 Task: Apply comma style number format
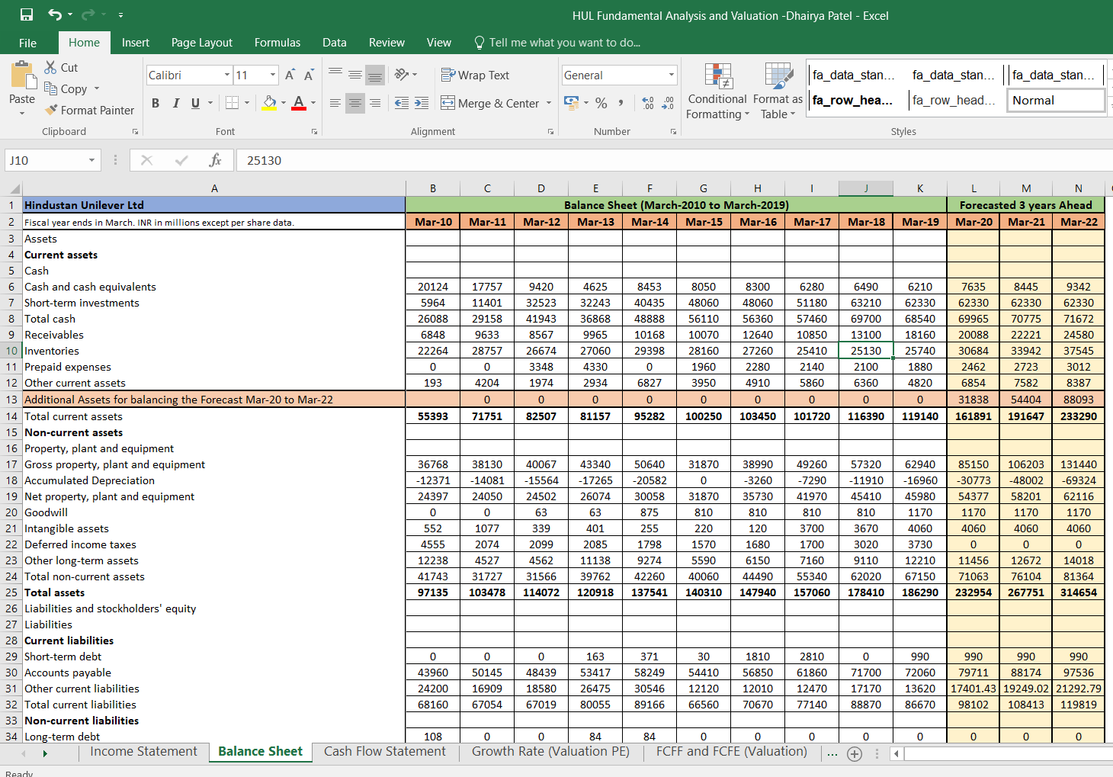pos(621,103)
